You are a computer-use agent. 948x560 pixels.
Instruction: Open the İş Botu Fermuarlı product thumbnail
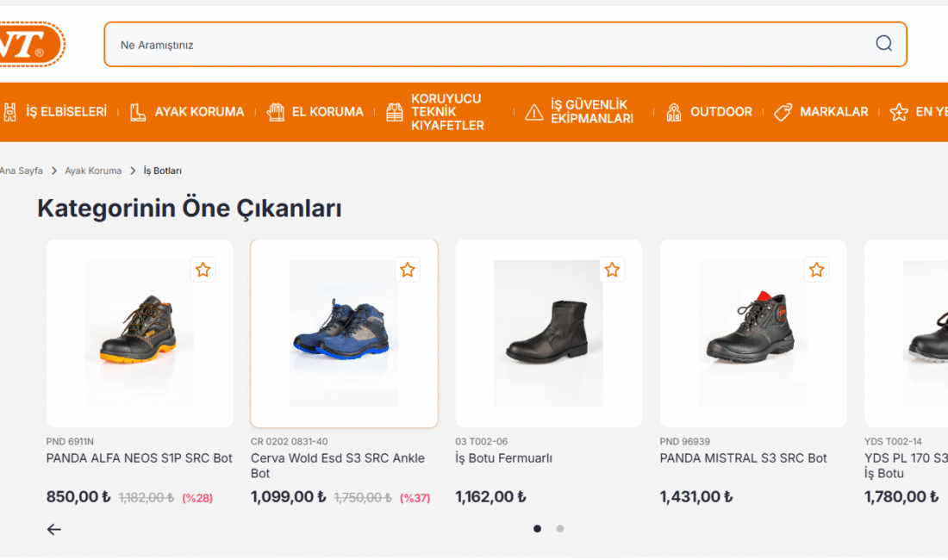(x=548, y=333)
